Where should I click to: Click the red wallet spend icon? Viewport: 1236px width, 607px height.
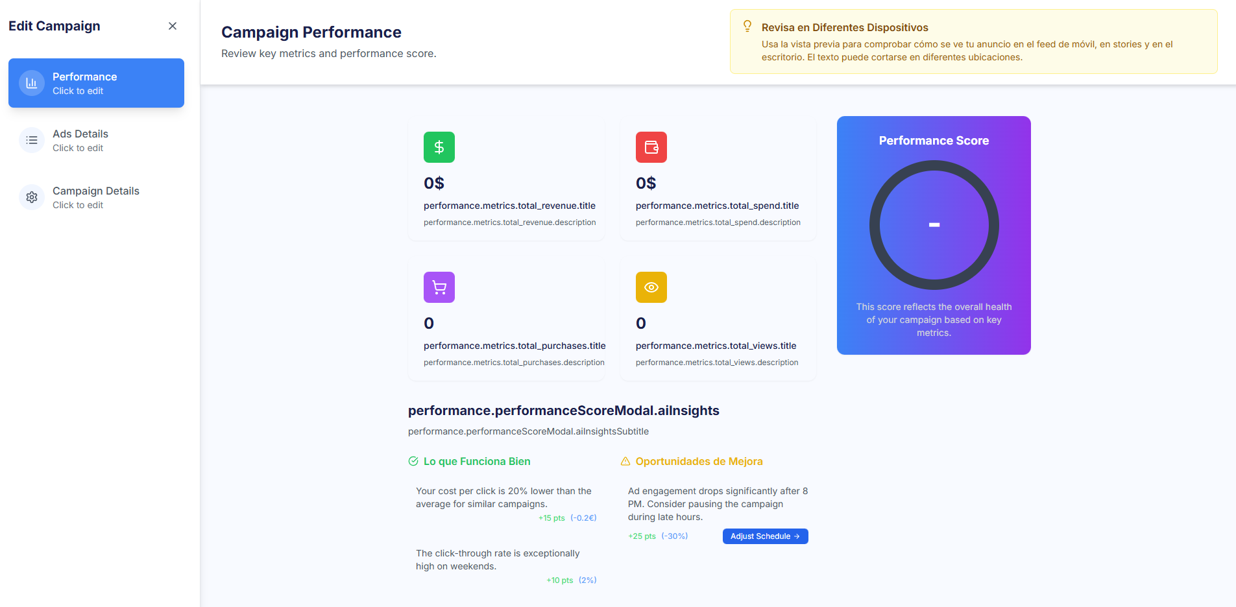(x=651, y=147)
